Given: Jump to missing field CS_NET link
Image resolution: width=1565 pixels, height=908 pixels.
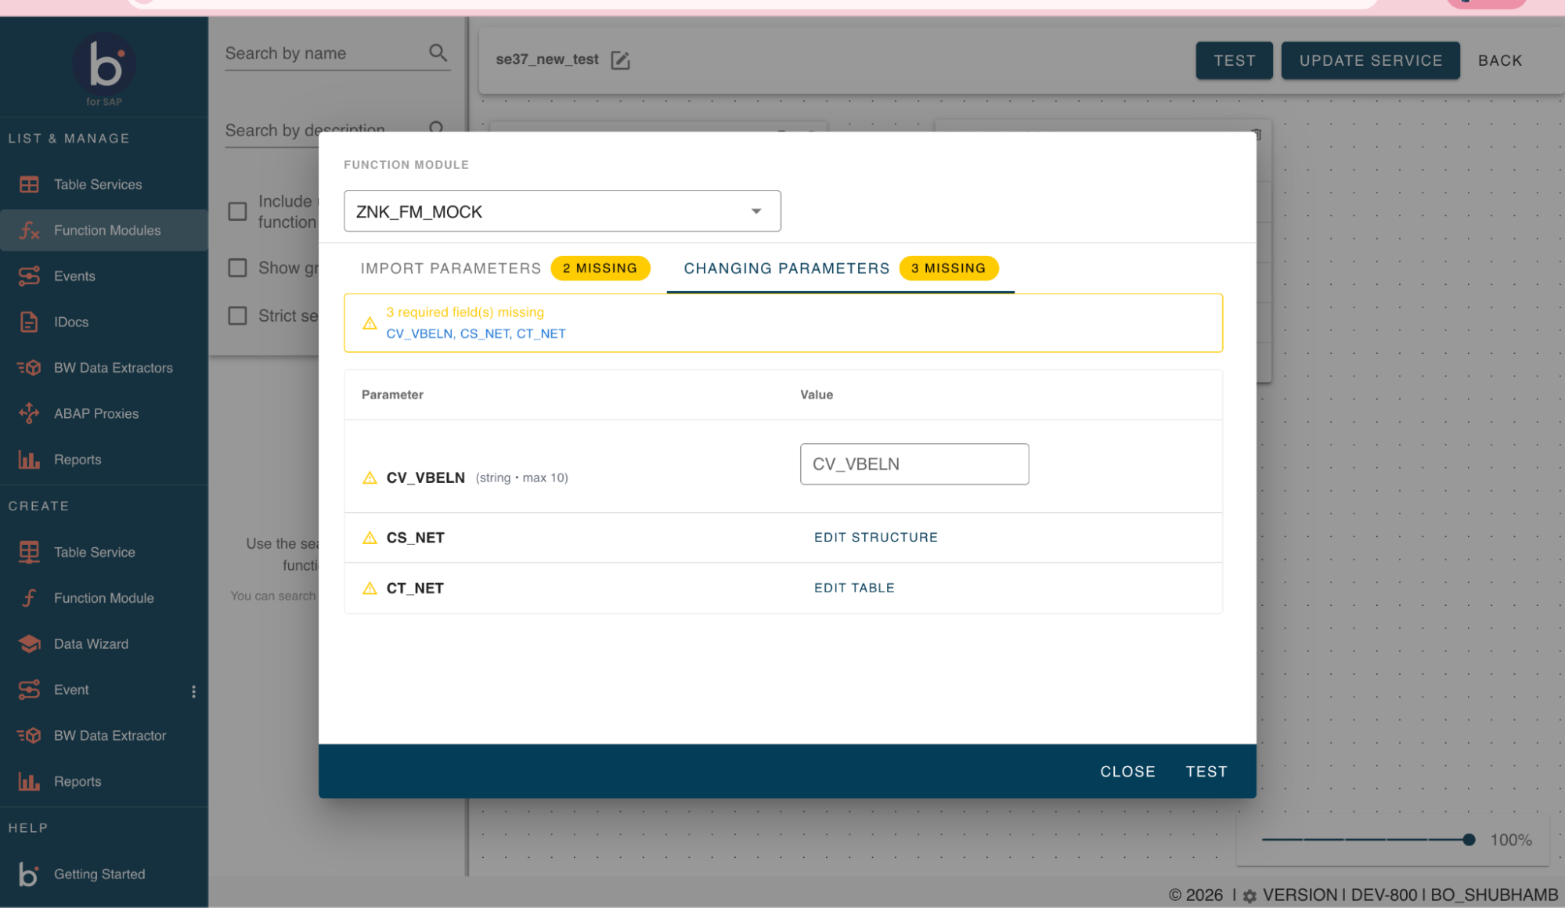Looking at the screenshot, I should (485, 333).
